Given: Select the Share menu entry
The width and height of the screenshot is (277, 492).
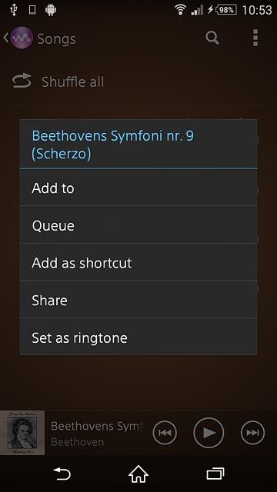Looking at the screenshot, I should click(x=138, y=299).
